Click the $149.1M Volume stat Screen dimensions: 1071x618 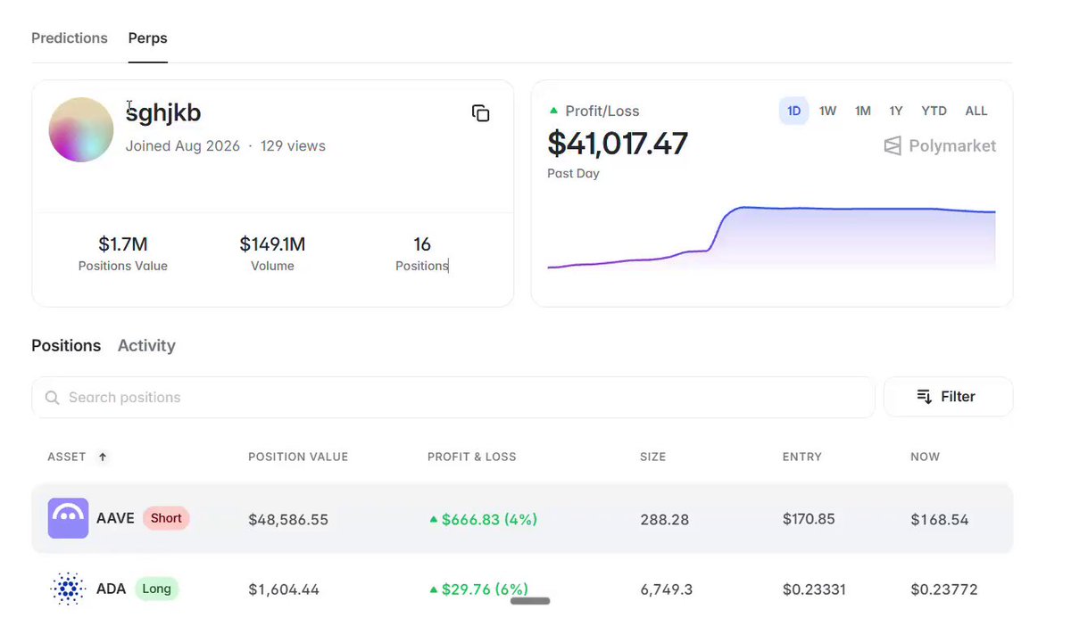(272, 244)
